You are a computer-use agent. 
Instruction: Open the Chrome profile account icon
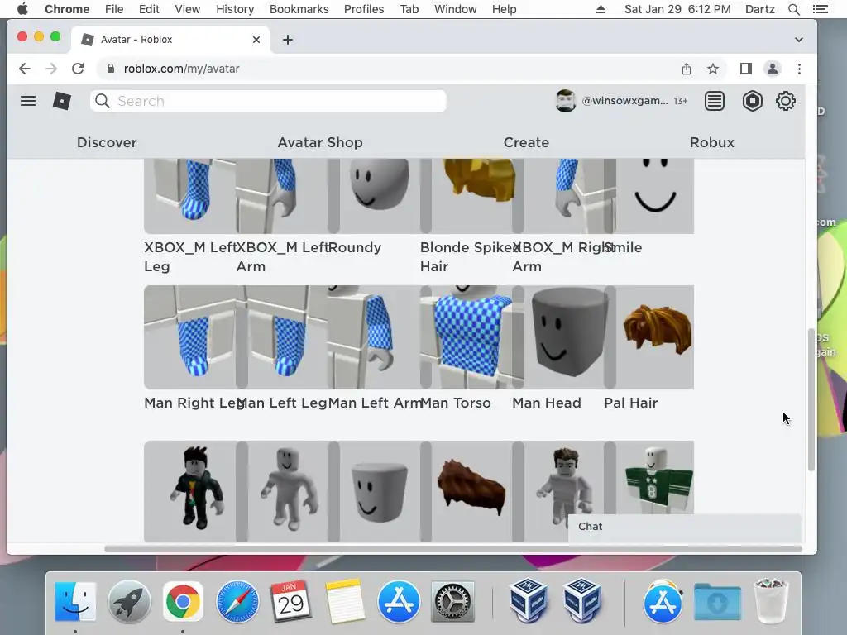tap(773, 69)
